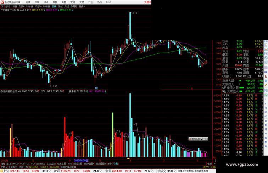Open indicator 设置 settings
This screenshot has height=173, width=268.
[116, 164]
